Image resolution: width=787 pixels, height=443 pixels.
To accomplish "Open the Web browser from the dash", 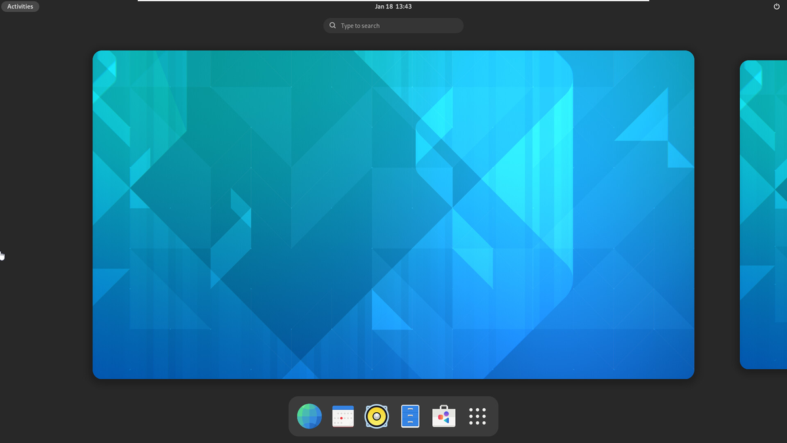I will (x=309, y=416).
